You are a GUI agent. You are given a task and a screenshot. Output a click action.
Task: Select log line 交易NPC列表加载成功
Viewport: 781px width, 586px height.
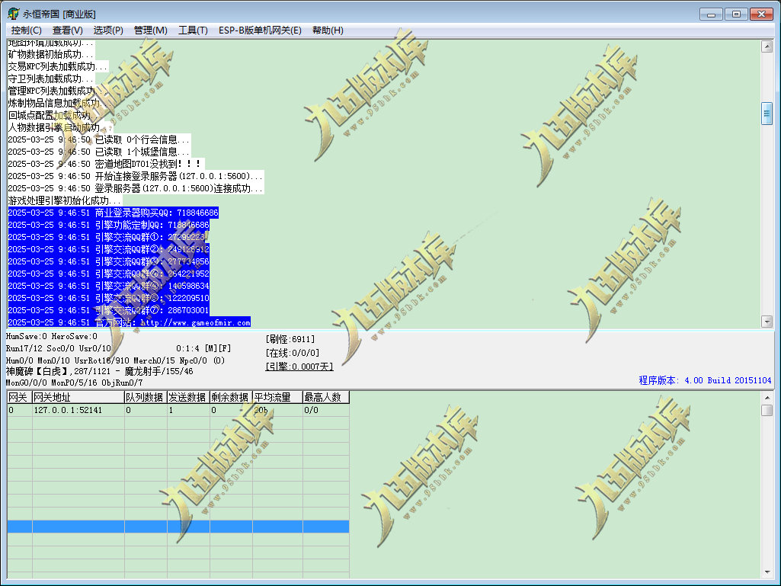58,66
